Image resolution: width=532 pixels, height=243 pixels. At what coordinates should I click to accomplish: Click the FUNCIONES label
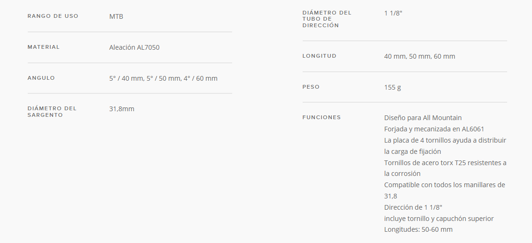pyautogui.click(x=321, y=117)
